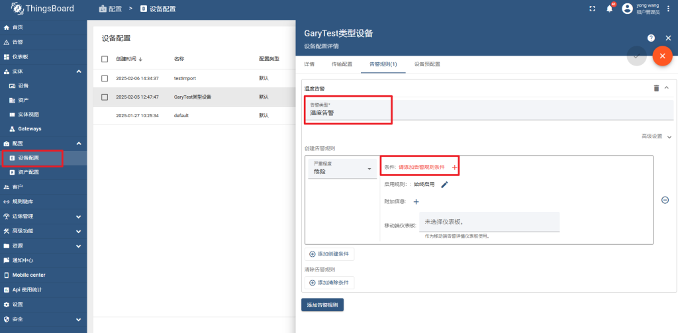Open the 首页 home page

coord(43,27)
